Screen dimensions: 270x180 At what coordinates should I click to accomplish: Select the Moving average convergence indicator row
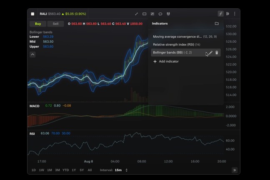pos(186,36)
